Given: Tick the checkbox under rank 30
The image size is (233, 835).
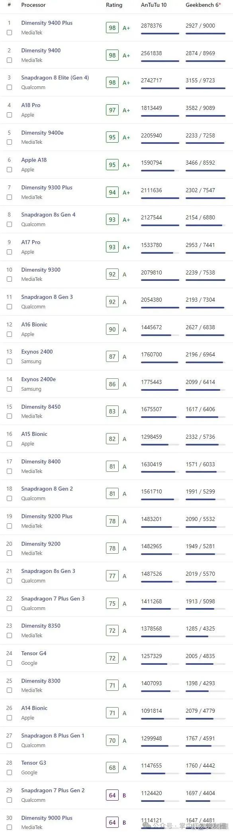Looking at the screenshot, I should coord(9,827).
